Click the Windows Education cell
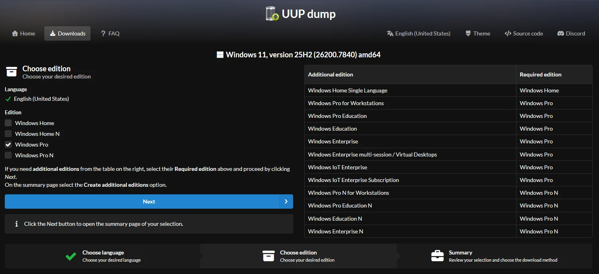 pos(410,129)
